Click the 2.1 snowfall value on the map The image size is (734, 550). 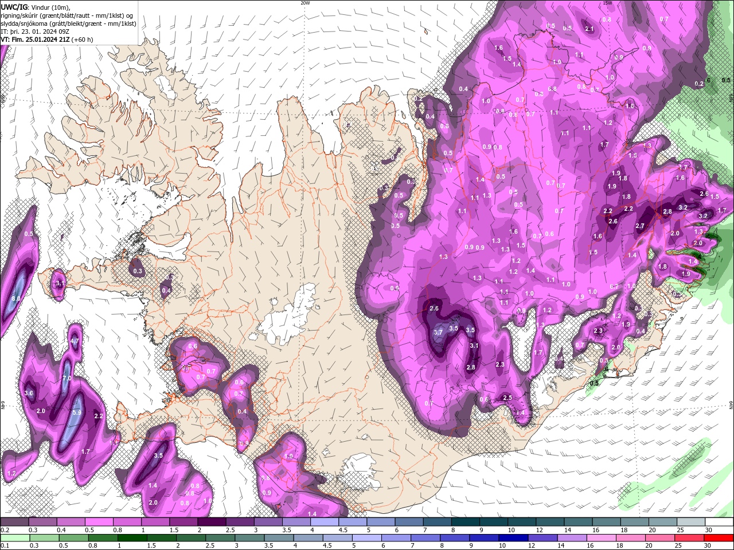click(x=589, y=29)
